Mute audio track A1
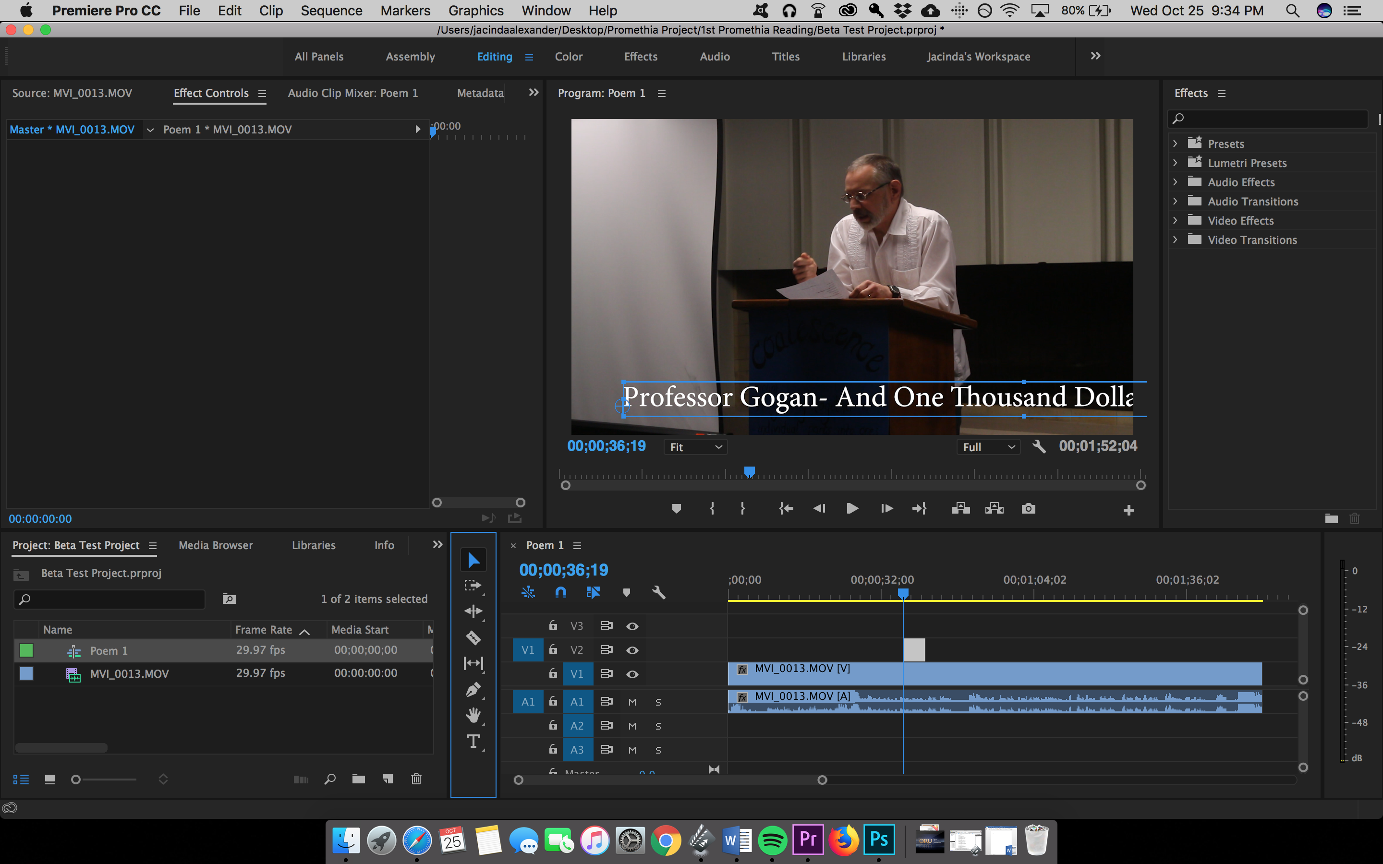 (632, 702)
